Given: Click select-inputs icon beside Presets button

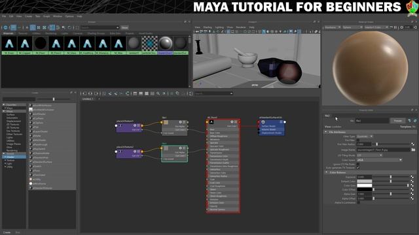Looking at the screenshot, I should point(410,121).
